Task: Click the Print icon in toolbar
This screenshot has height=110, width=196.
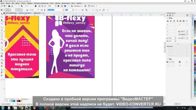Action: click(x=12, y=6)
